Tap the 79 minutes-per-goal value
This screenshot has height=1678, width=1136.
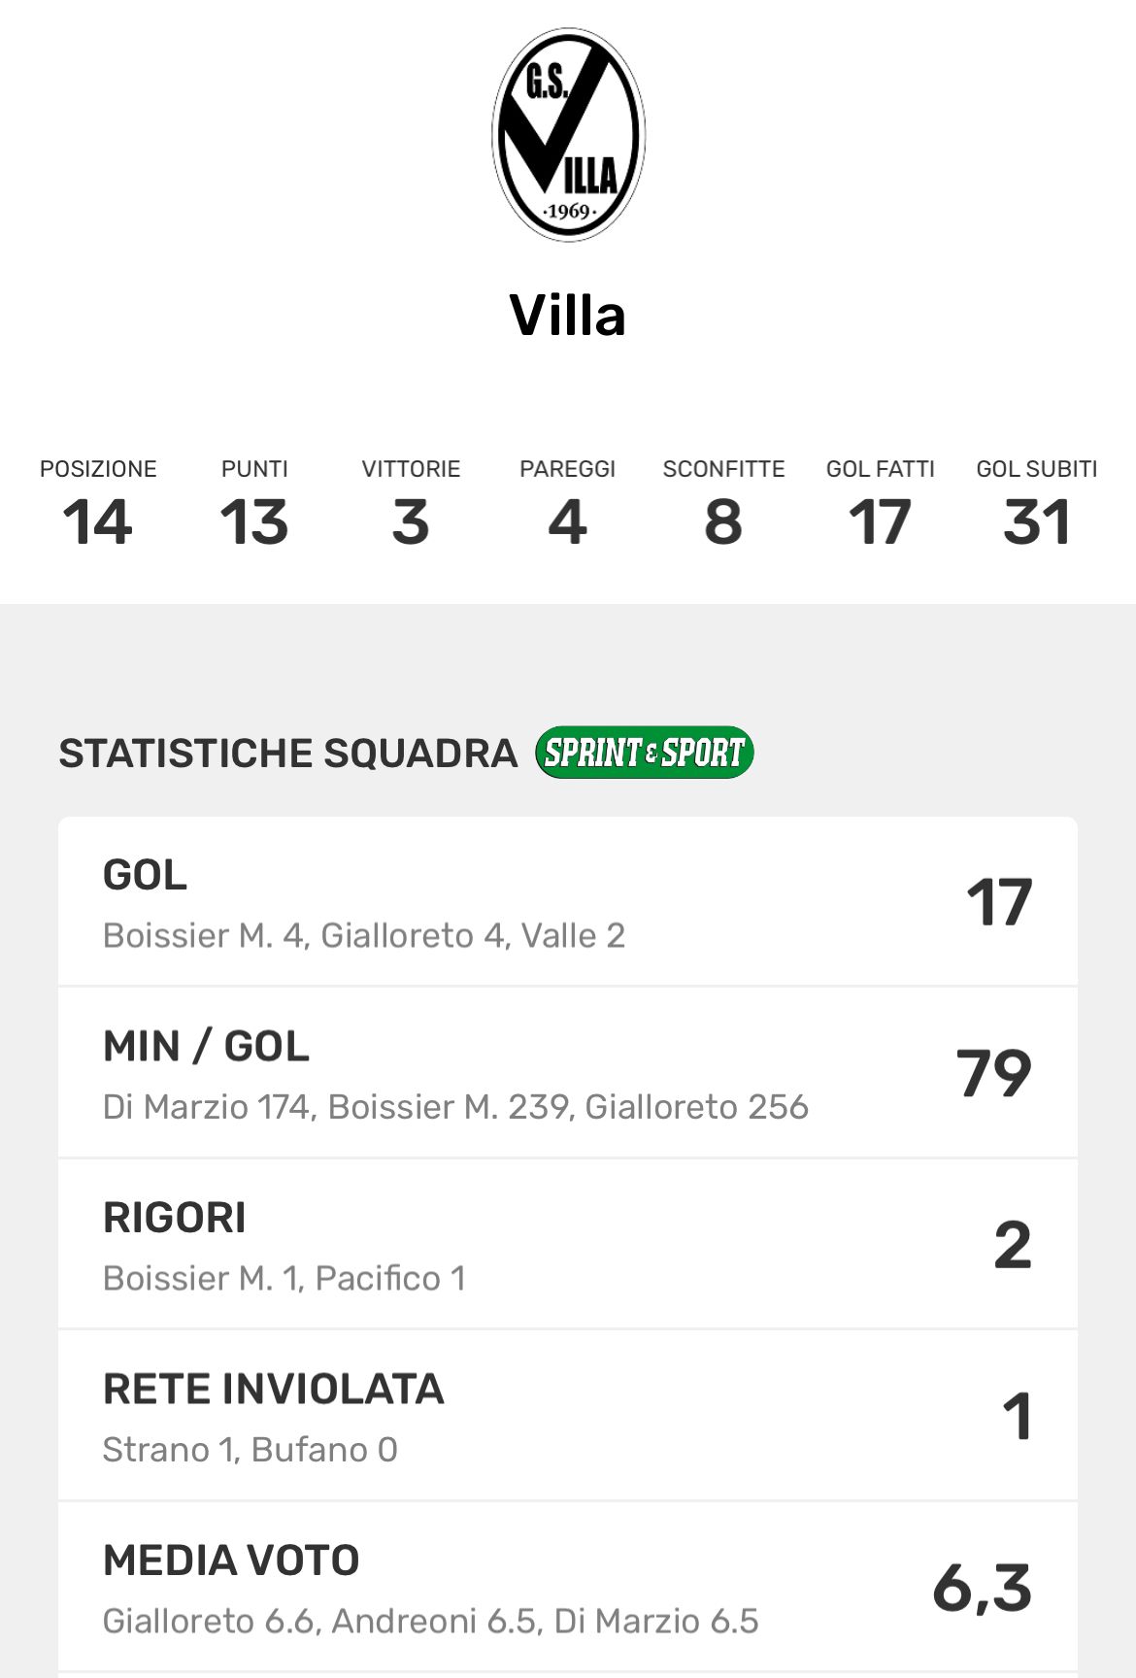(993, 1074)
